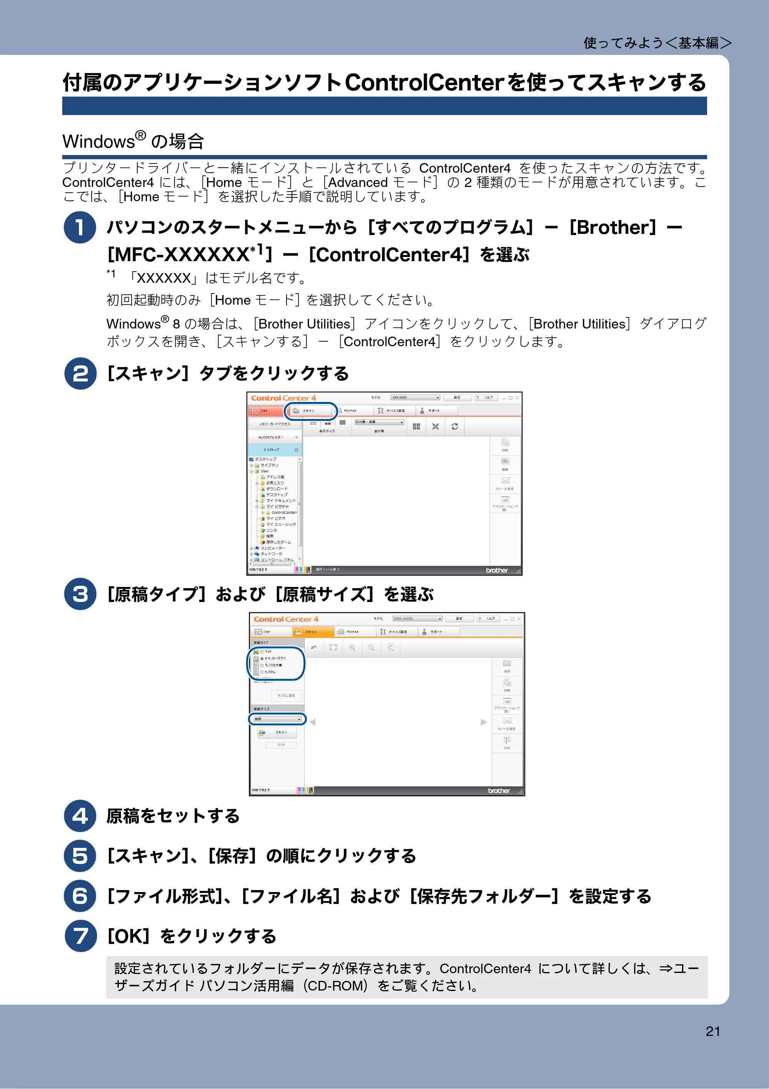Open the モデル dropdown in the photo window
769x1089 pixels.
coord(415,397)
